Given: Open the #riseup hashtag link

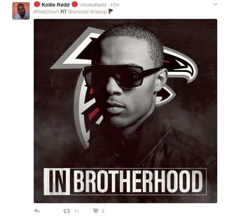Looking at the screenshot, I should click(x=98, y=12).
